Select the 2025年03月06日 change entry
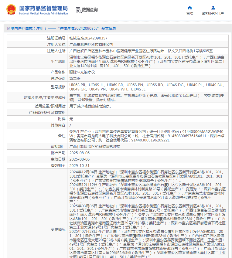The image size is (232, 258). pos(147,217)
